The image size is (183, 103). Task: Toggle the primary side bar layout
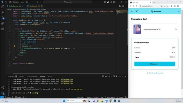coord(105,2)
